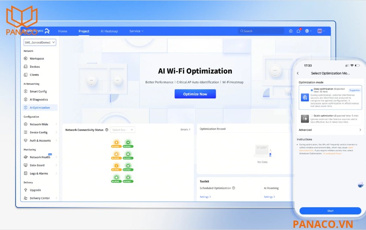Click the Search field in top bar
This screenshot has height=230, width=366.
(x=261, y=31)
